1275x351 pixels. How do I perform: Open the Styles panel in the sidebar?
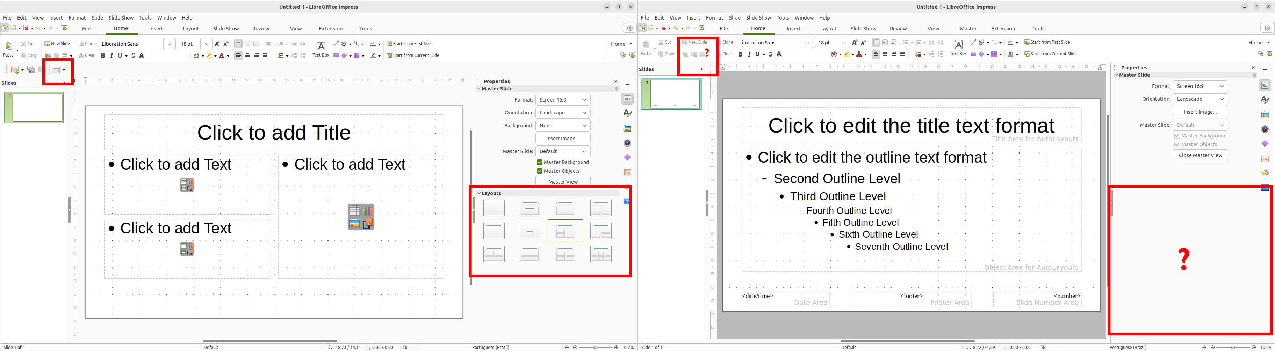tap(627, 113)
